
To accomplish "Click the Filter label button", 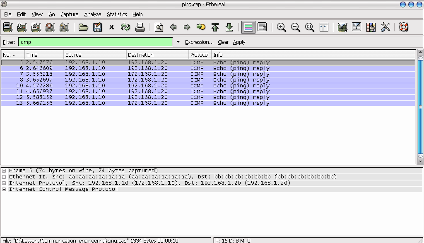I will click(9, 42).
